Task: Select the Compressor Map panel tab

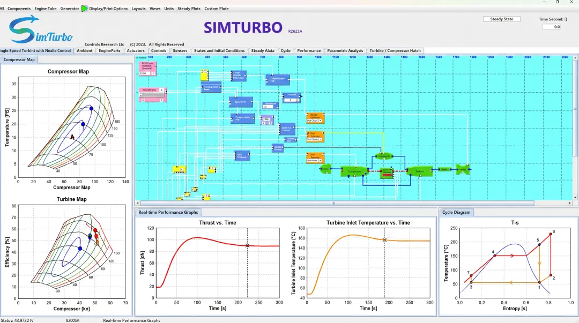Action: pos(19,59)
